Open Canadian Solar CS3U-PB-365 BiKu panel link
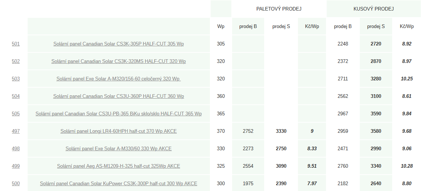This screenshot has height=191, width=422. point(119,114)
